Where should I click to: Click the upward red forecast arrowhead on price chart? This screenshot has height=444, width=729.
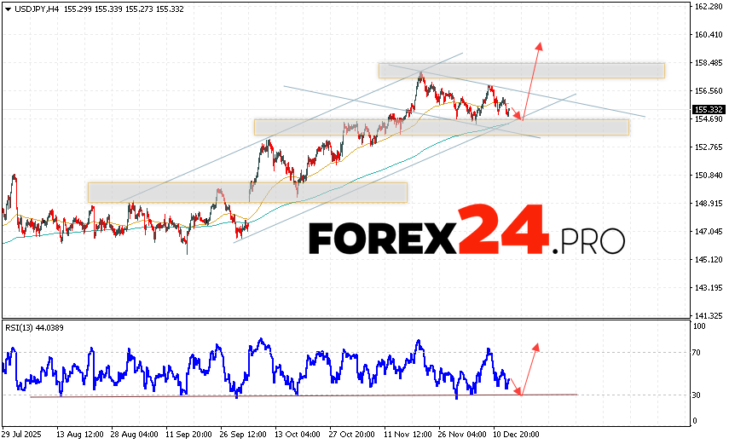[539, 44]
